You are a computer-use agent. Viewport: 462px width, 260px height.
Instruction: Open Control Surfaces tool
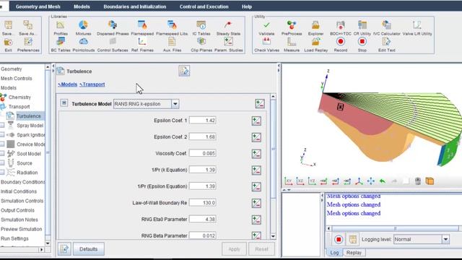pyautogui.click(x=113, y=45)
